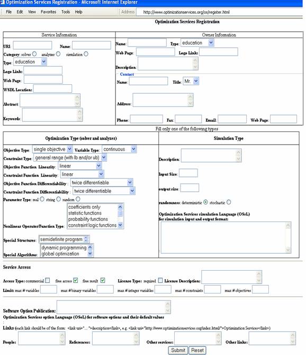Click down arrow of nonlinear operator list

tap(120, 225)
